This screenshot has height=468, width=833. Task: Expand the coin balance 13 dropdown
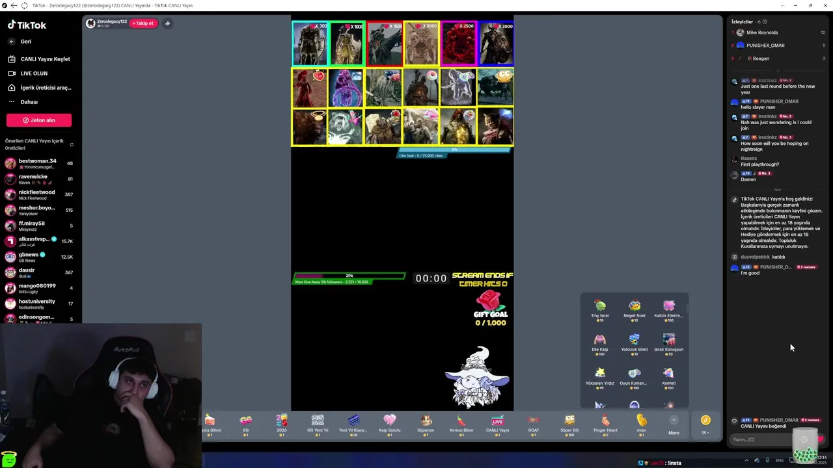point(705,424)
